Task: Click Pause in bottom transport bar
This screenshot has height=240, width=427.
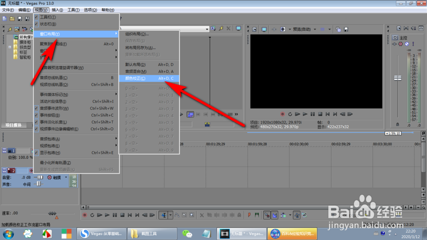Action: pos(114,215)
